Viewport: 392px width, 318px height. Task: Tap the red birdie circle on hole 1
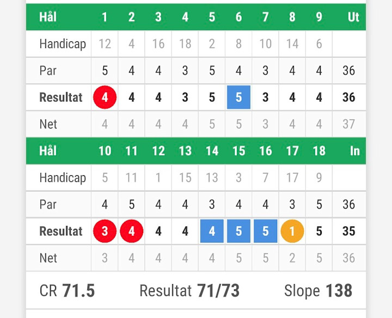[x=105, y=97]
